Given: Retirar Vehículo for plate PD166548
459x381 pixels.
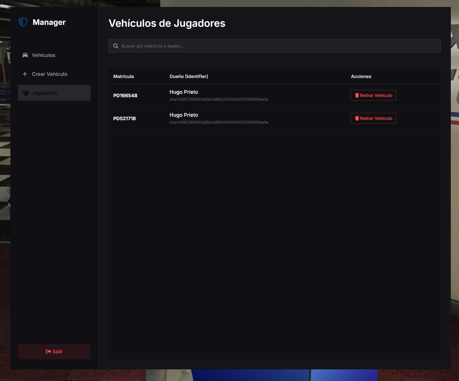Looking at the screenshot, I should tap(373, 95).
